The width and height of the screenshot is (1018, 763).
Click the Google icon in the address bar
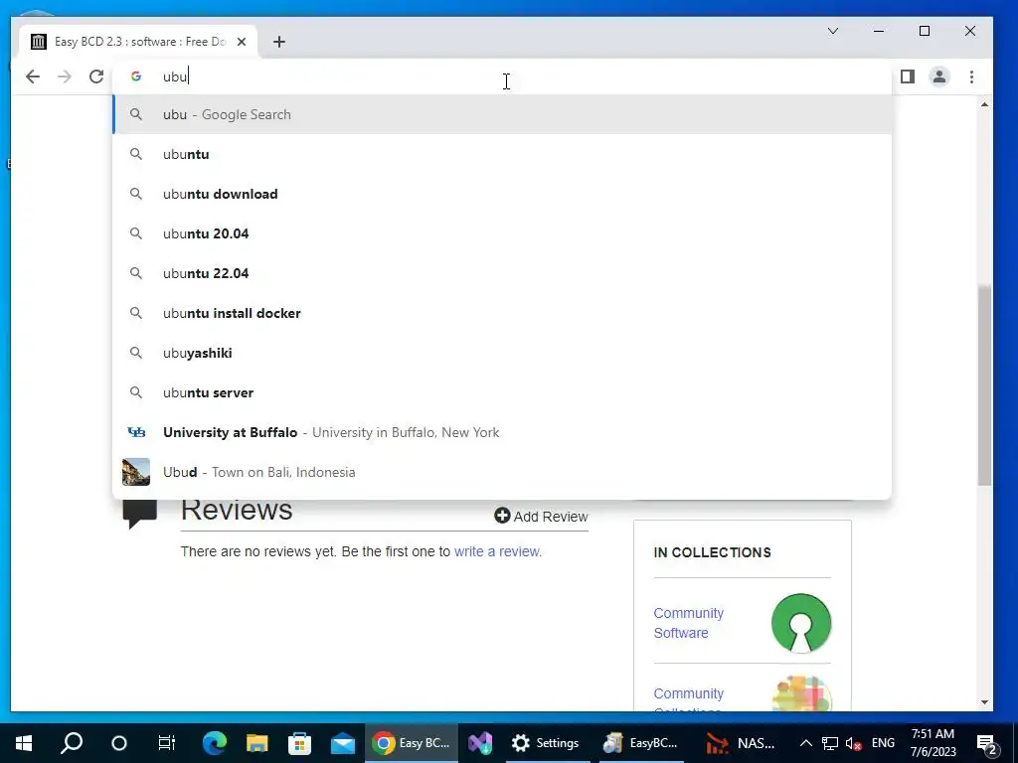[135, 76]
